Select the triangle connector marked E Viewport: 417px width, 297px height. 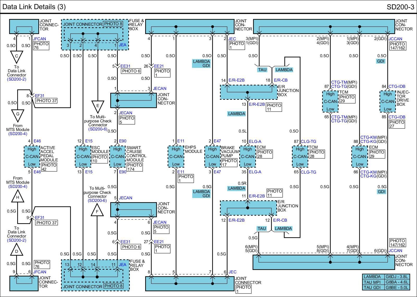(98, 106)
